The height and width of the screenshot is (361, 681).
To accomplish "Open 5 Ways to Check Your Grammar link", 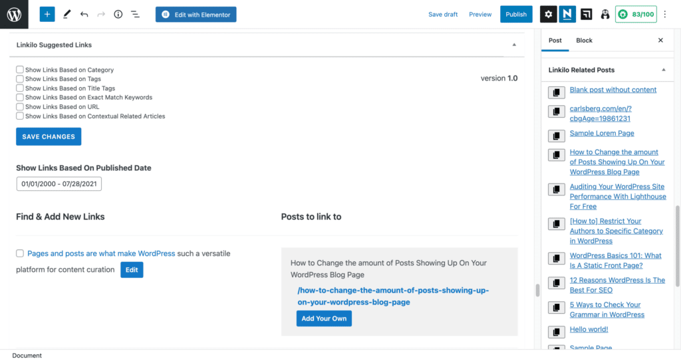I will (607, 310).
